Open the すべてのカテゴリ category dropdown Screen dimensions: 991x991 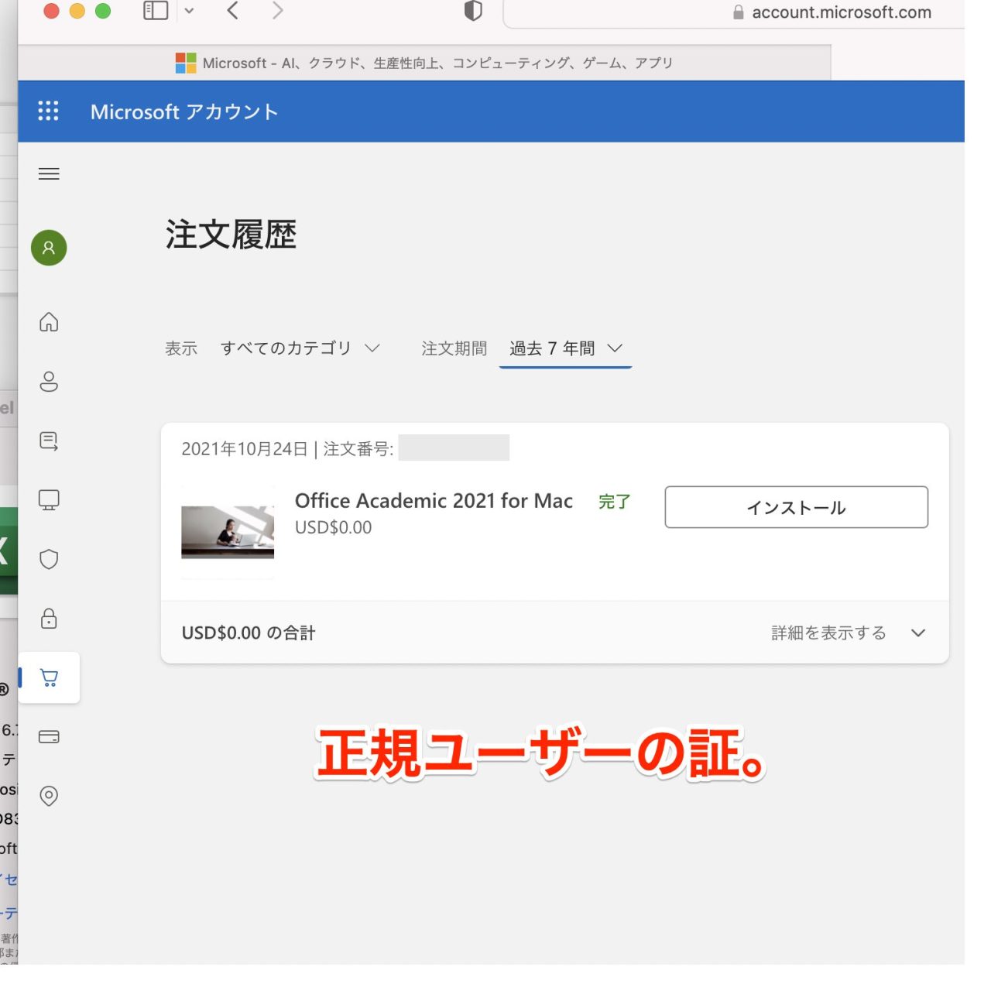click(300, 348)
